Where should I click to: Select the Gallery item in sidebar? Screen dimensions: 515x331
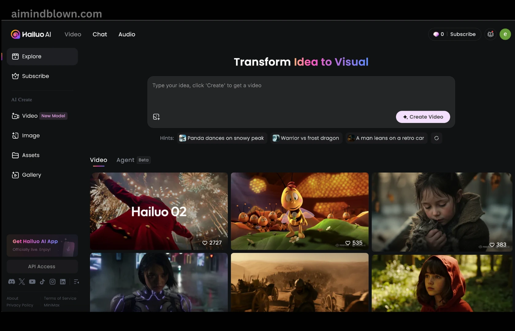point(31,175)
